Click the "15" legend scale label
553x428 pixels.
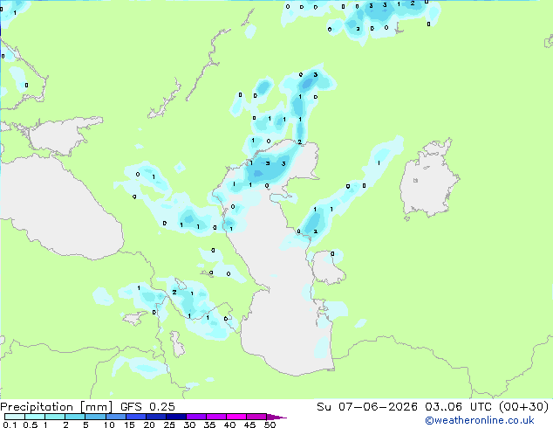point(129,425)
